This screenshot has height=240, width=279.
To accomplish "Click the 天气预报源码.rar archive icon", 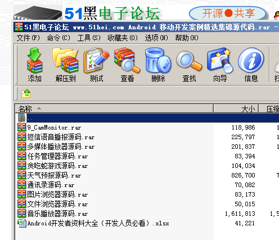I will coord(21,175).
